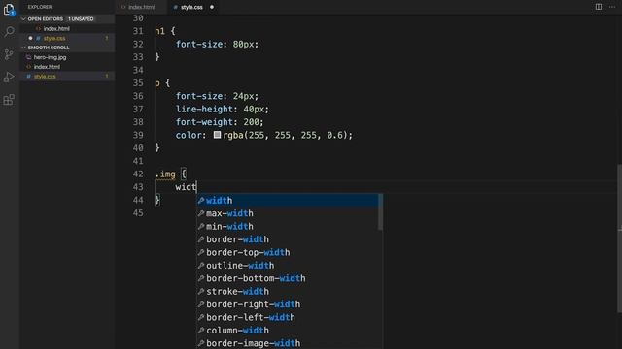Open the Extensions view icon
The image size is (622, 349).
click(9, 99)
